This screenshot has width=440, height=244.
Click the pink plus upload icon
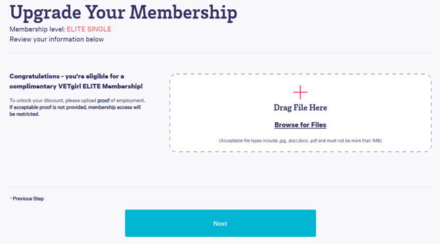[x=300, y=92]
